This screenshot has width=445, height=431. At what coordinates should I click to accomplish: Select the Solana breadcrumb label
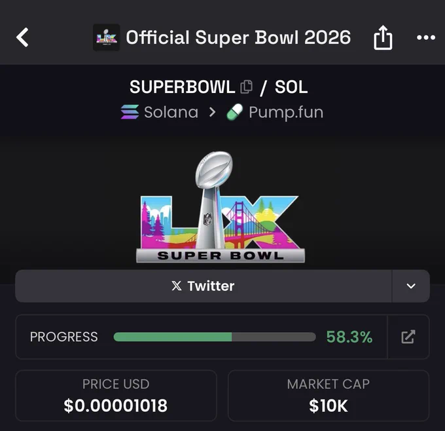pyautogui.click(x=171, y=112)
